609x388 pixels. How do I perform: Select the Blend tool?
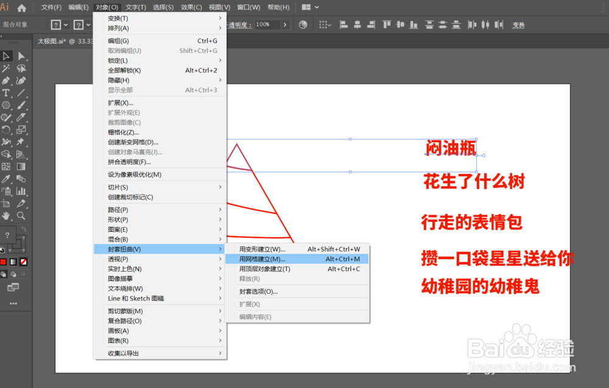[21, 179]
